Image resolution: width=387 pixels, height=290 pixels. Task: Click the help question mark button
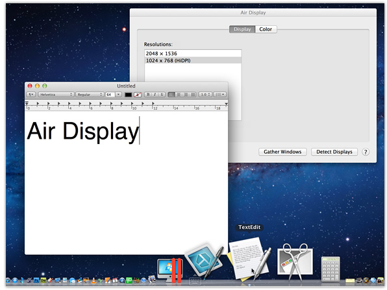(366, 152)
